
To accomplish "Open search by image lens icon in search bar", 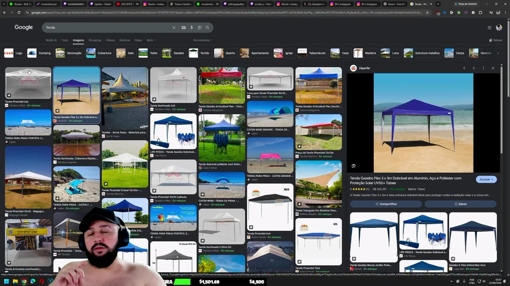I will coord(200,27).
